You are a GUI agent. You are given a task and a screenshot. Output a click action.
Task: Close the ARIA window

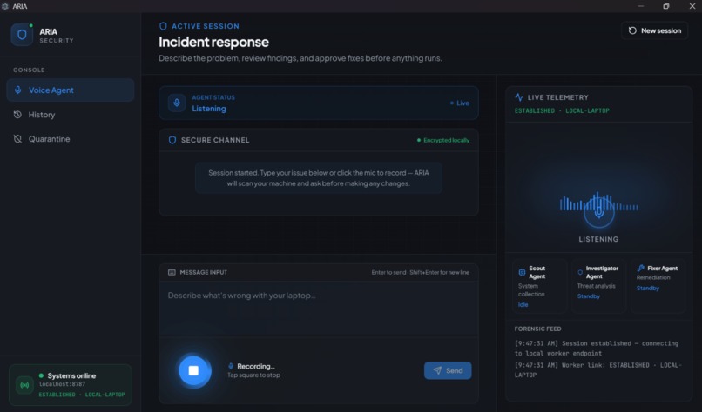pos(692,6)
